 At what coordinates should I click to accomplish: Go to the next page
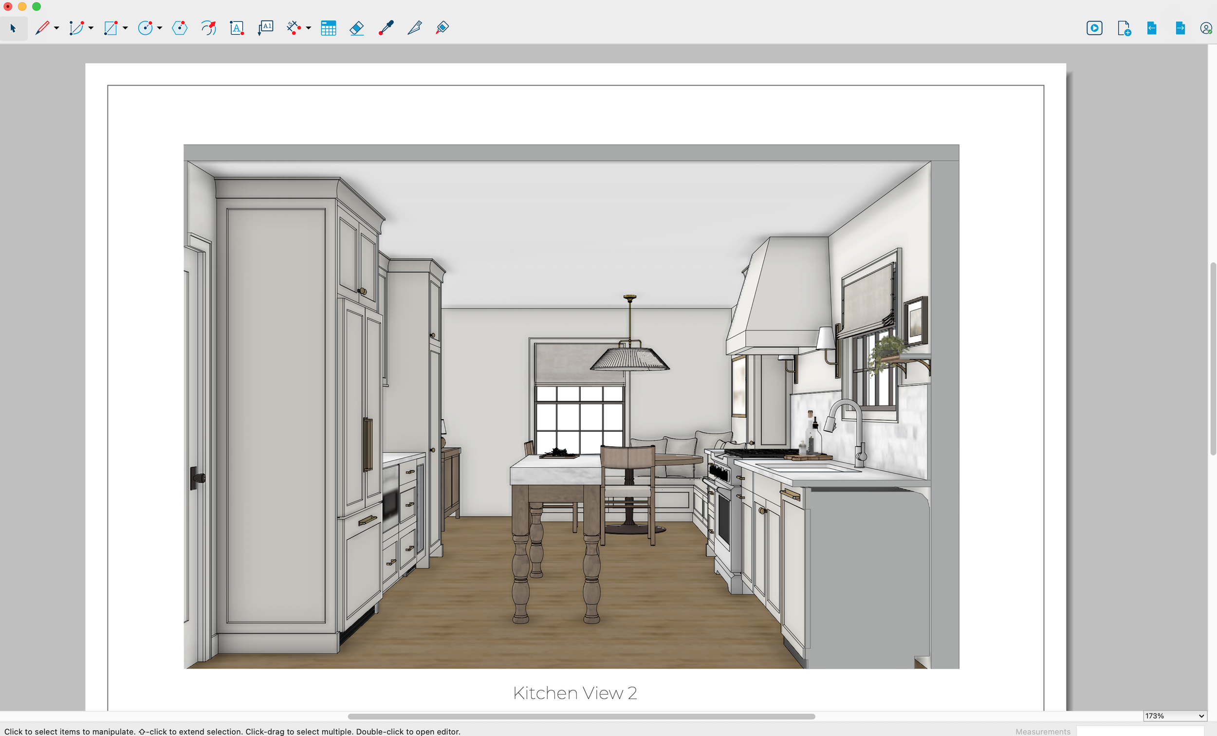pyautogui.click(x=1180, y=28)
